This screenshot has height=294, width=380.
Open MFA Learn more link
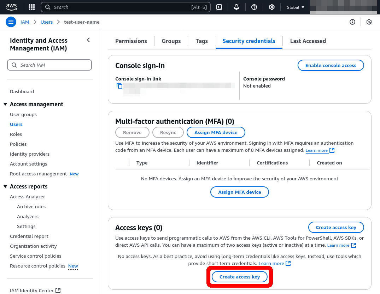click(316, 150)
